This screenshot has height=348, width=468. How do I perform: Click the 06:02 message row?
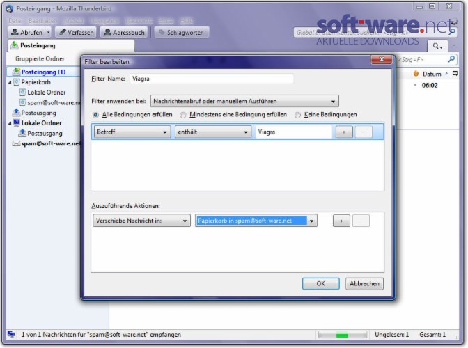click(x=430, y=85)
